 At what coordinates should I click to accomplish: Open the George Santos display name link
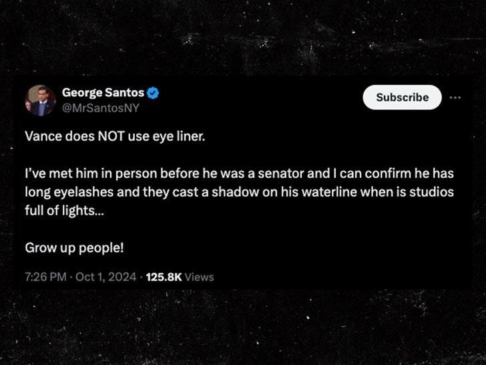[x=102, y=92]
